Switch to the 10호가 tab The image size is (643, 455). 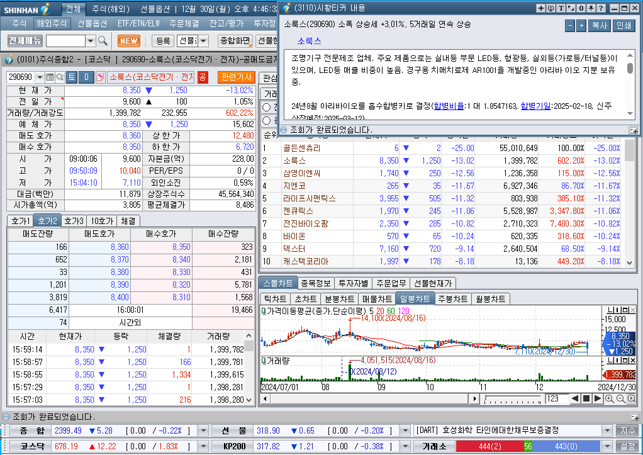pos(102,221)
